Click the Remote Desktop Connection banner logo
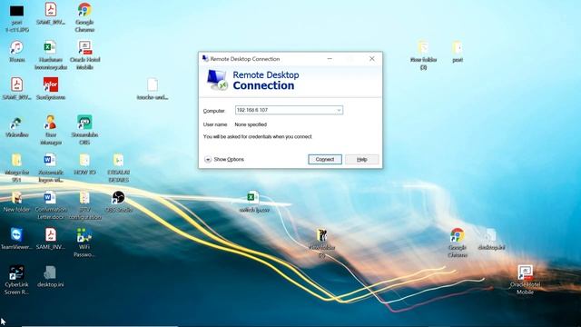The image size is (581, 327). click(x=217, y=80)
